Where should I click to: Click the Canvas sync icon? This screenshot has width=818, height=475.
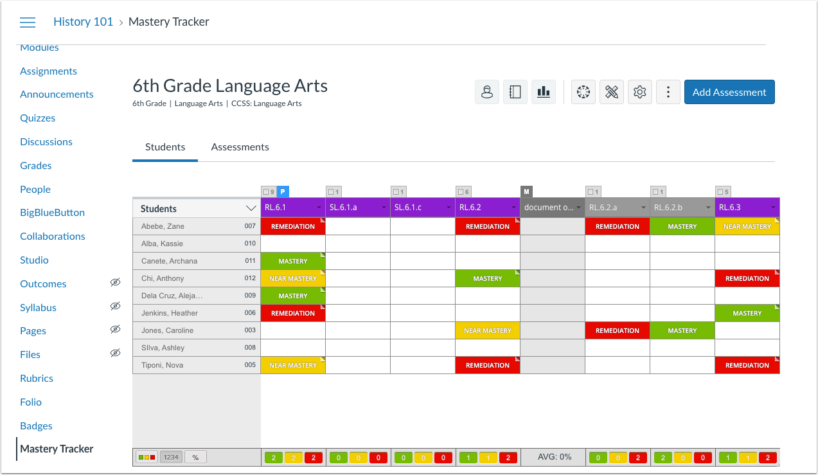coord(583,91)
